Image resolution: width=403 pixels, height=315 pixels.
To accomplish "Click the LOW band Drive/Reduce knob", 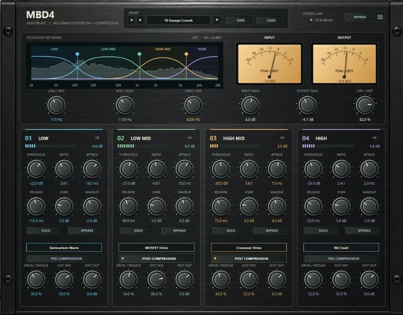I will click(x=36, y=280).
